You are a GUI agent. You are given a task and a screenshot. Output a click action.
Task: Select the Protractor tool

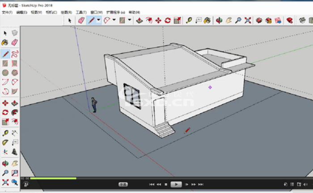pyautogui.click(x=5, y=143)
